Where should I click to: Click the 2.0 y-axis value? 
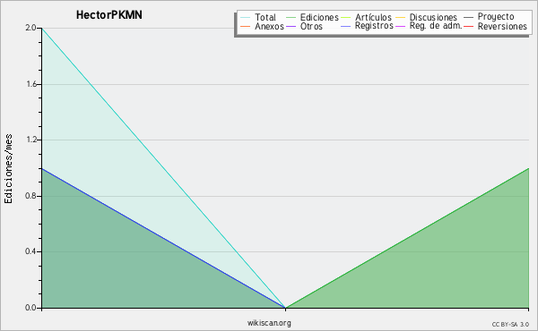click(x=30, y=28)
